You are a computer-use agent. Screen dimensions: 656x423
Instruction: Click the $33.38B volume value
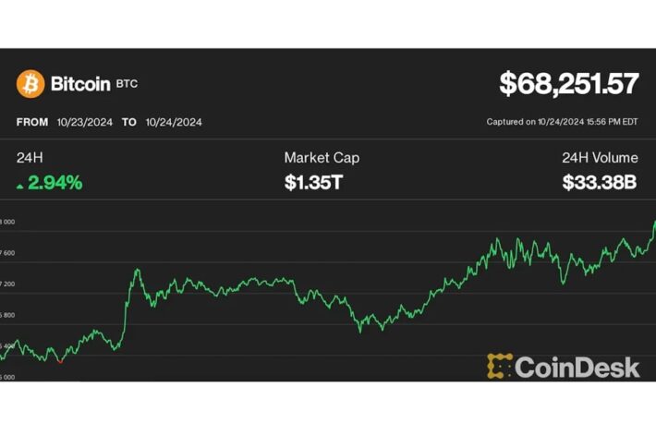click(x=600, y=183)
